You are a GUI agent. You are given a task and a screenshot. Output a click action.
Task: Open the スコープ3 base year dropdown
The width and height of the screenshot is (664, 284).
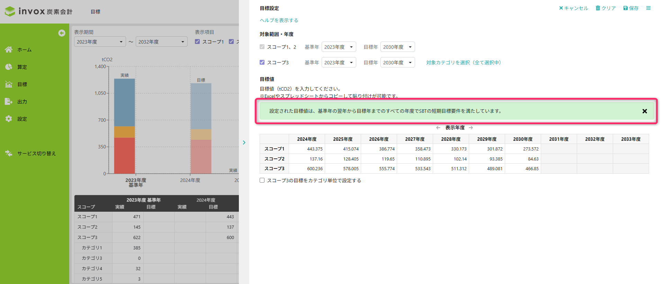tap(339, 62)
